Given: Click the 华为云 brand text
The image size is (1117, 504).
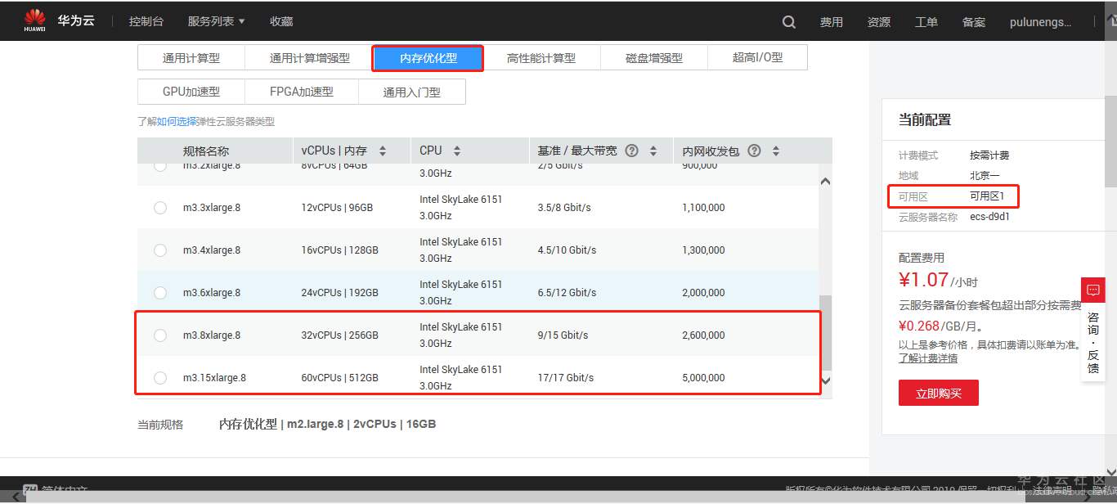Looking at the screenshot, I should pyautogui.click(x=76, y=20).
